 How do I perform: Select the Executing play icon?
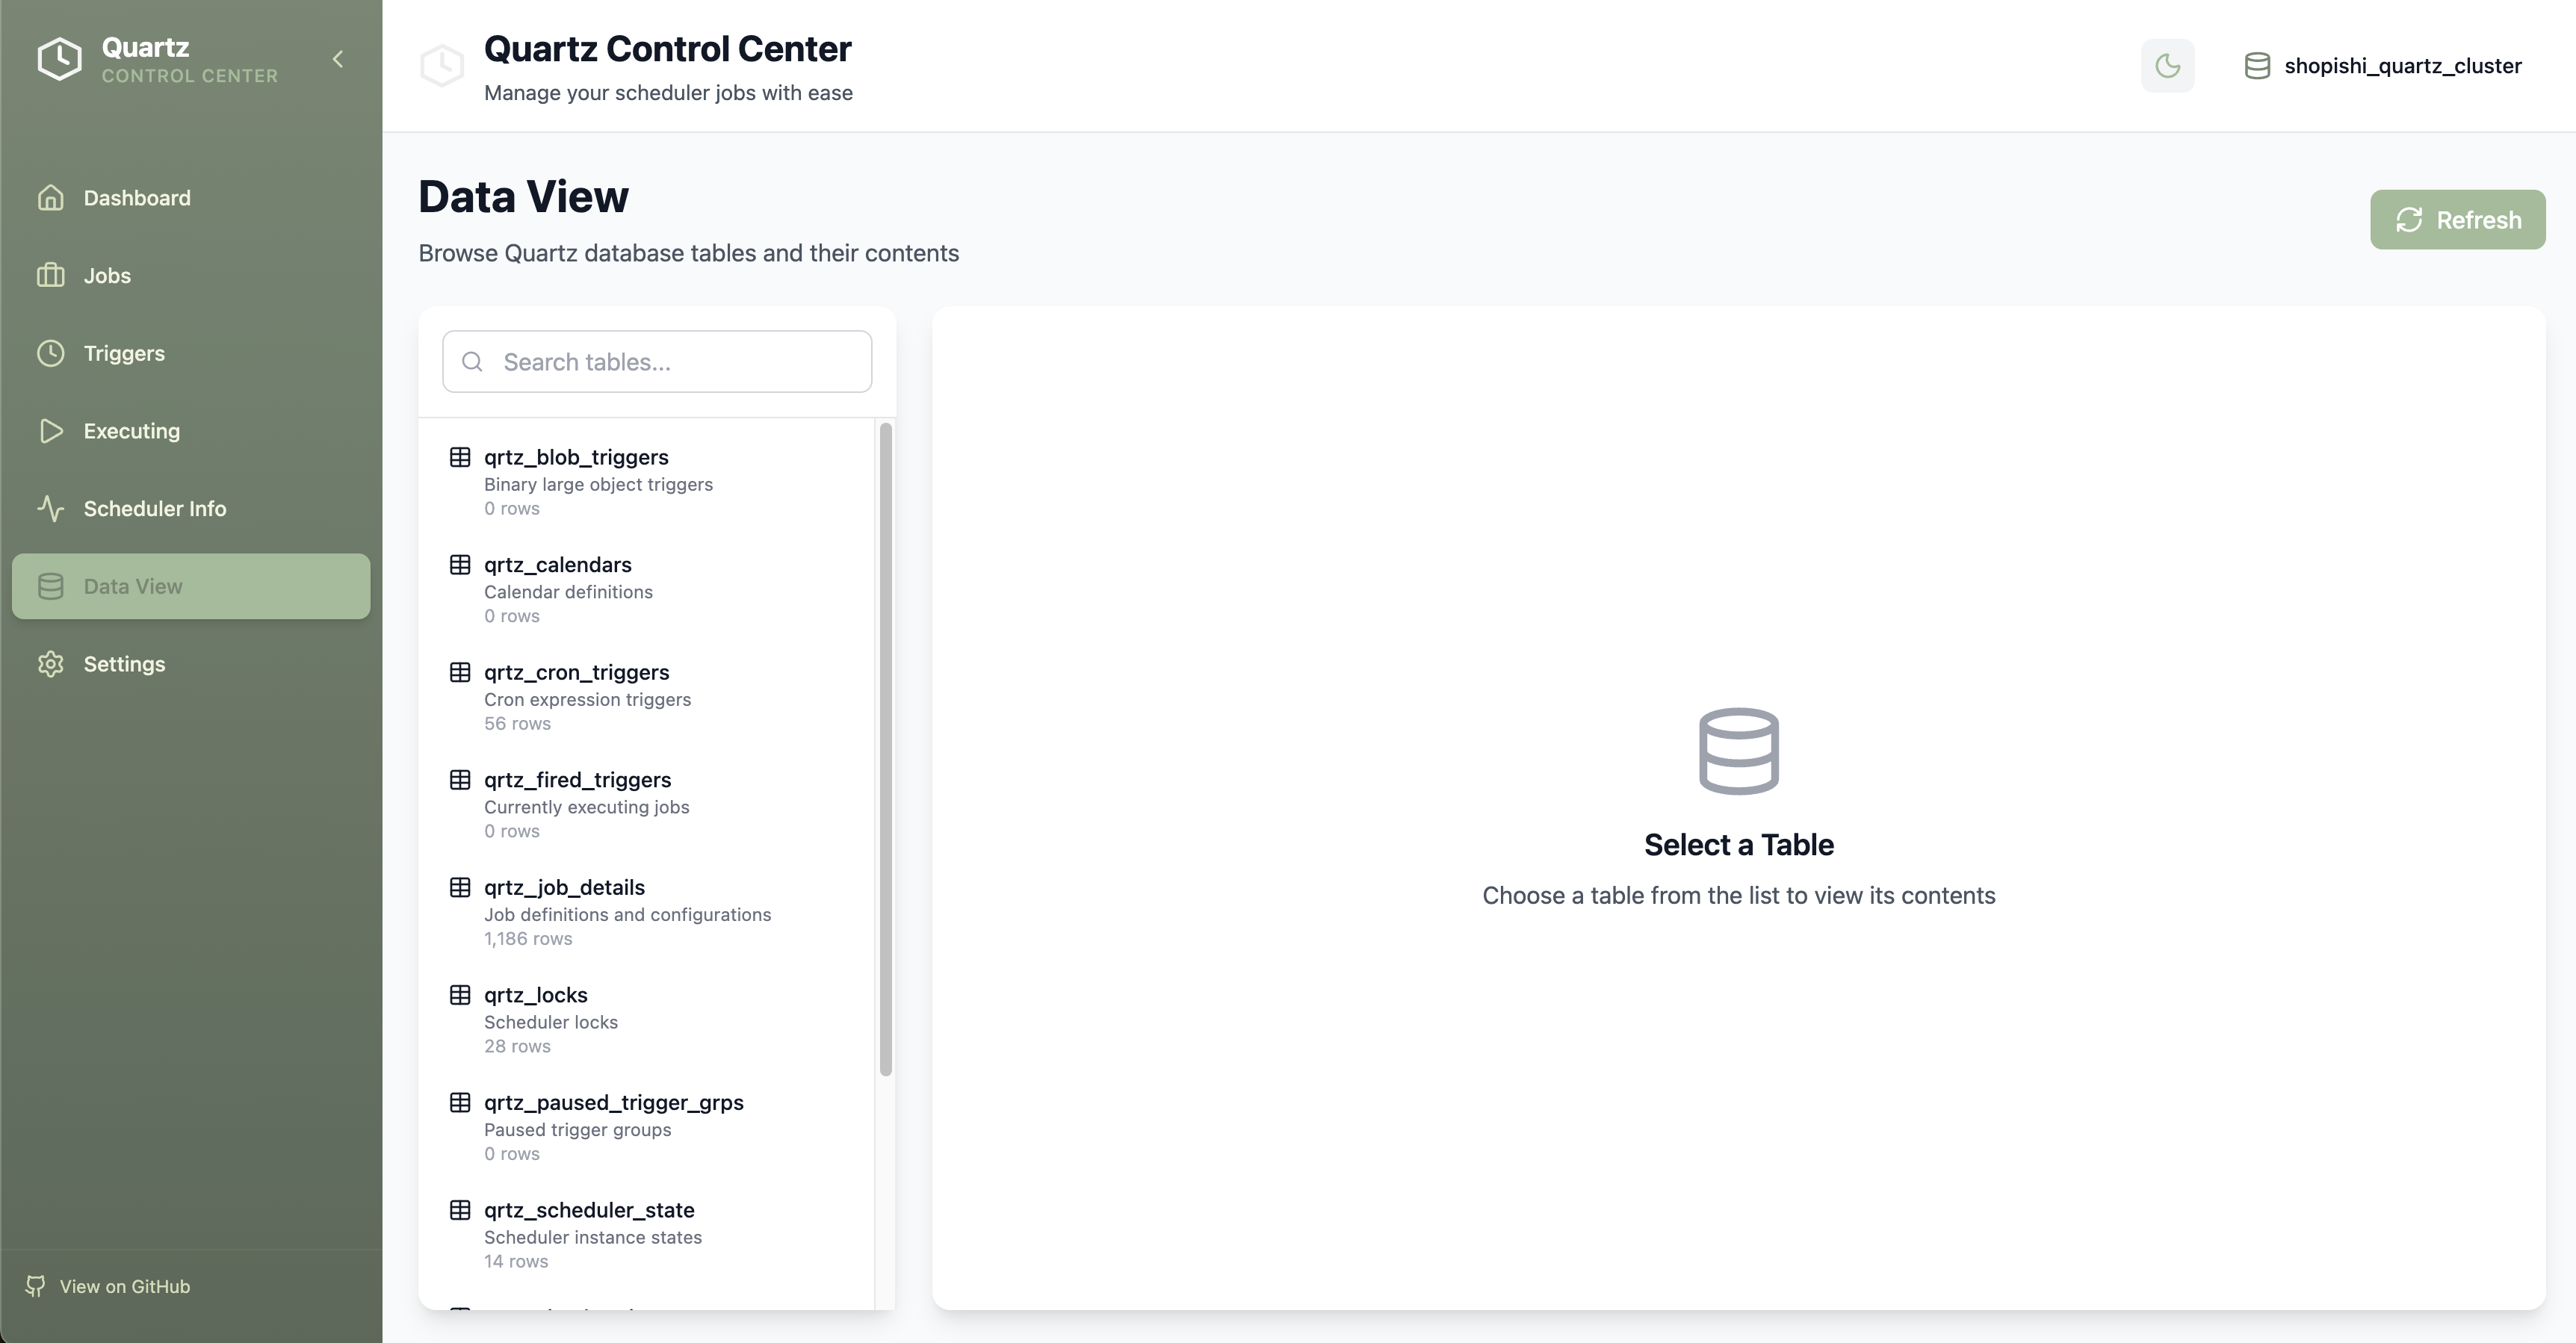click(51, 431)
